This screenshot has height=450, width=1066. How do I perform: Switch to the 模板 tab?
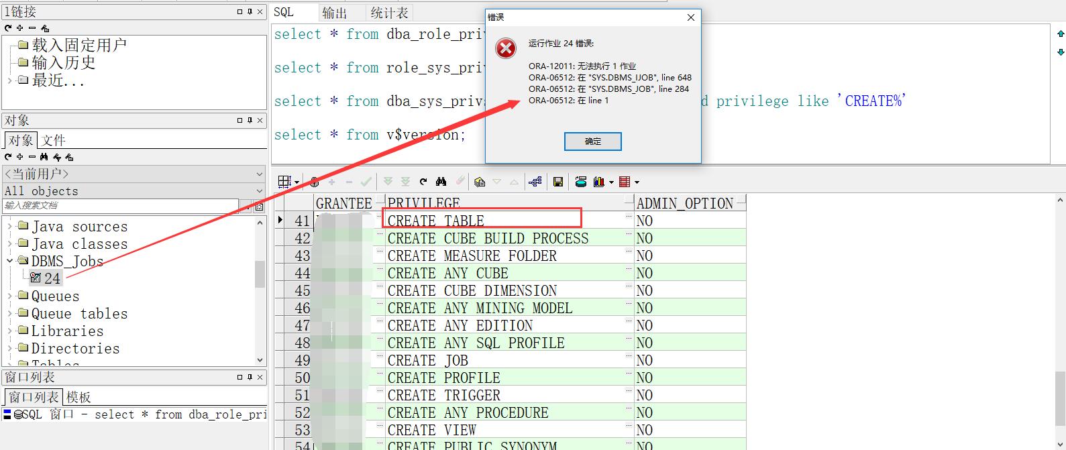click(x=78, y=397)
